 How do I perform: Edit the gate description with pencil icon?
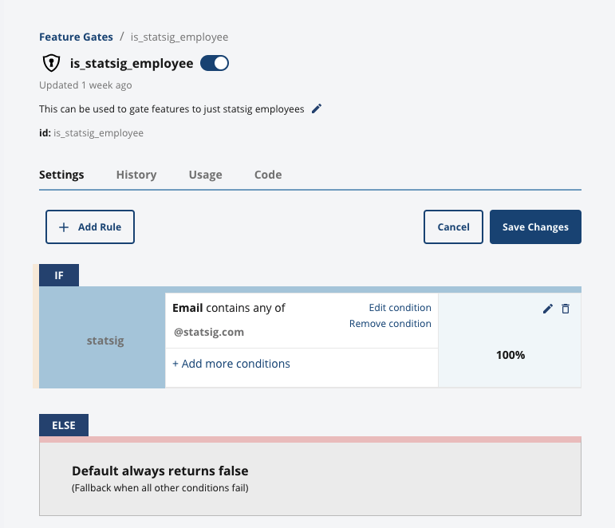pyautogui.click(x=317, y=108)
